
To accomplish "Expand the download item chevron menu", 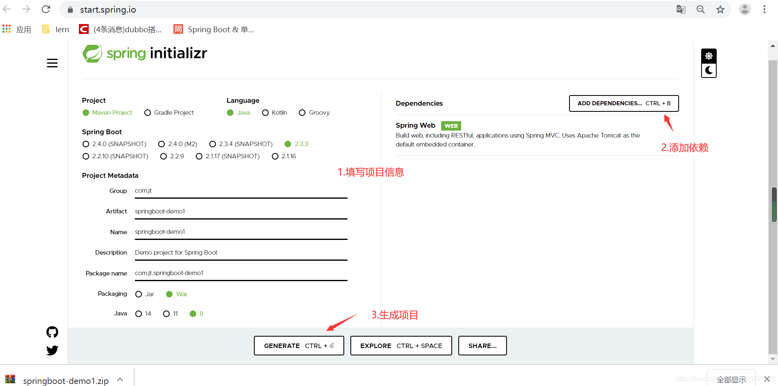I will tap(120, 379).
